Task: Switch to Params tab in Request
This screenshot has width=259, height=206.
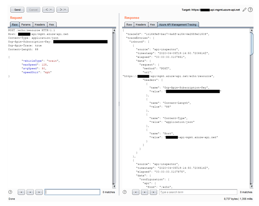Action: tap(26, 24)
